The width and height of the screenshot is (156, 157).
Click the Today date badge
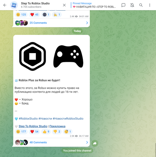click(x=77, y=31)
